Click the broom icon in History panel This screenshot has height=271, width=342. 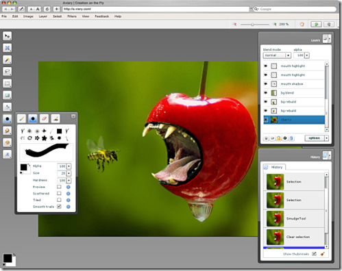tap(323, 254)
